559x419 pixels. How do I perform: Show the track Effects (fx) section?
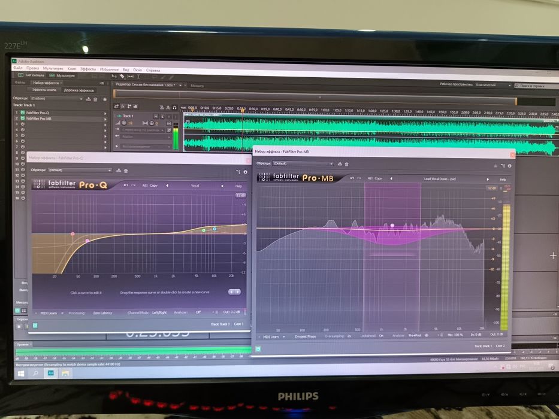click(x=123, y=106)
